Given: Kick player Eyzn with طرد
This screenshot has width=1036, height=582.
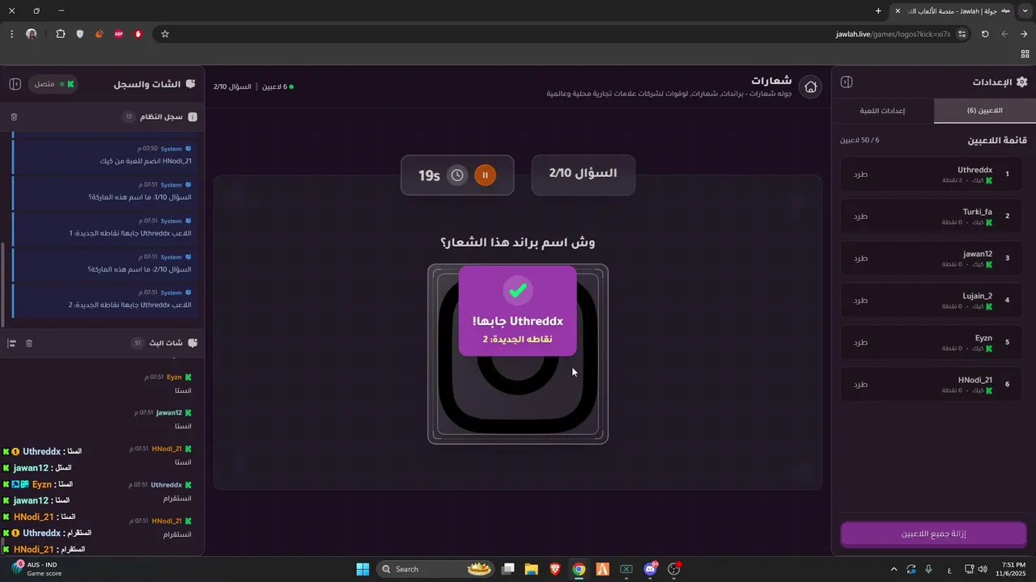Looking at the screenshot, I should (x=860, y=342).
